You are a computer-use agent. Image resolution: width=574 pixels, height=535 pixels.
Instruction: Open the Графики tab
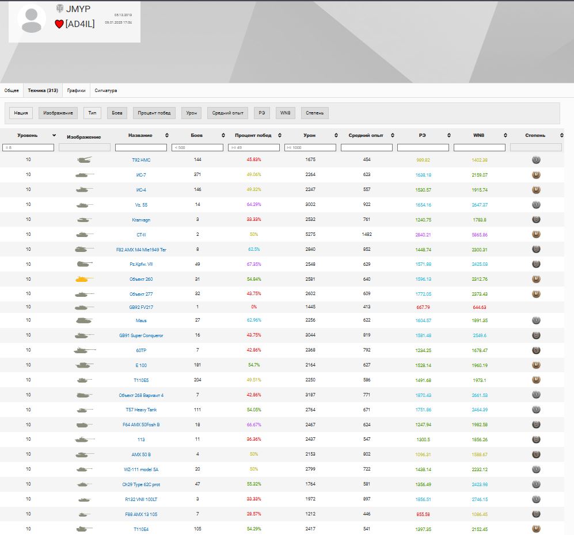pyautogui.click(x=76, y=90)
